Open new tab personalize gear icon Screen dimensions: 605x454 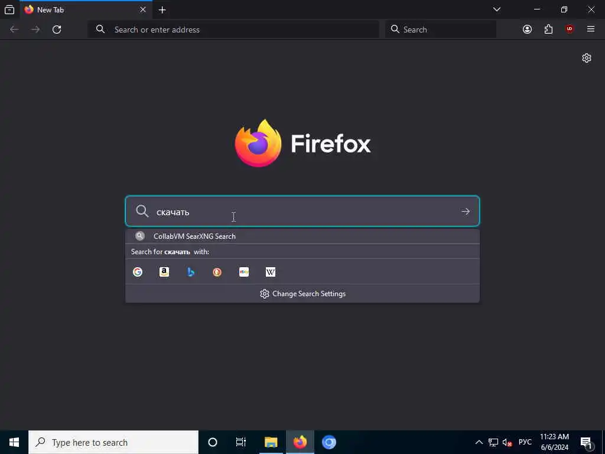coord(587,58)
